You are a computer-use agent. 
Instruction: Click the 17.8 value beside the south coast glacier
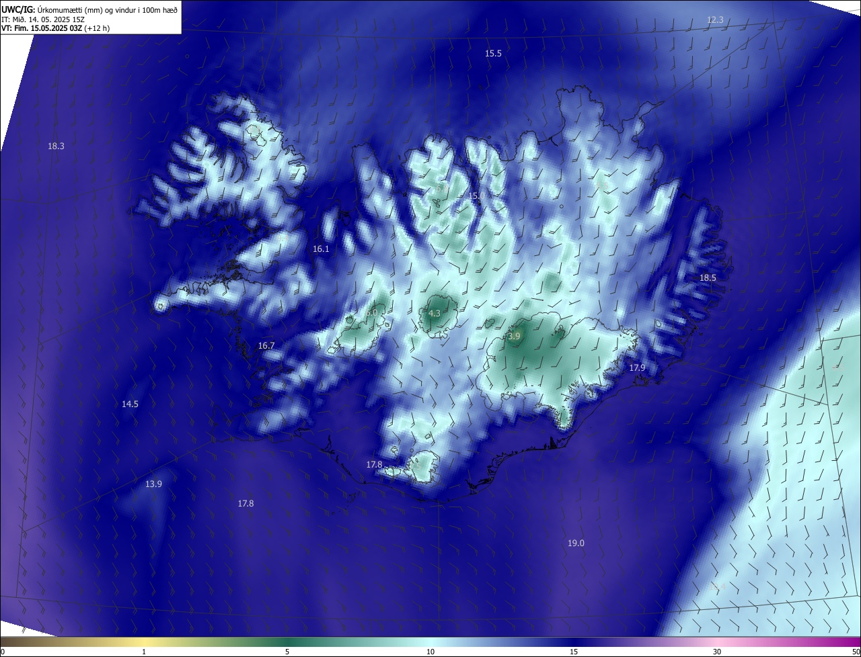click(x=374, y=464)
